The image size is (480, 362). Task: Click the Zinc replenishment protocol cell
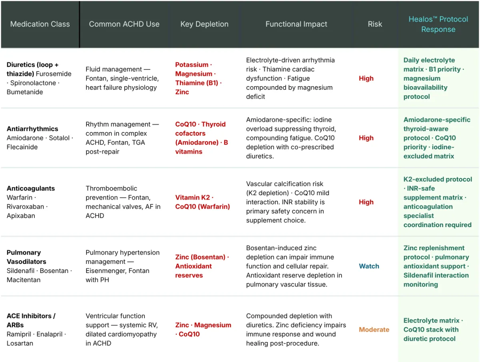(436, 266)
